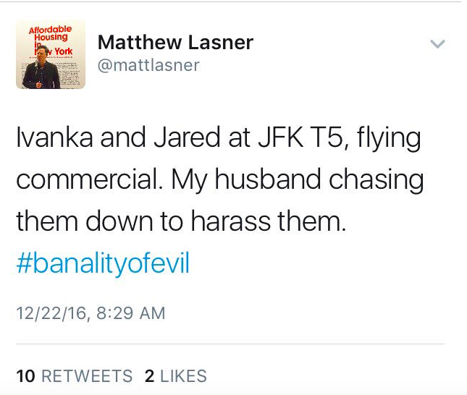Click the 'commercial. My husband chasing' line
This screenshot has height=395, width=467.
click(220, 179)
